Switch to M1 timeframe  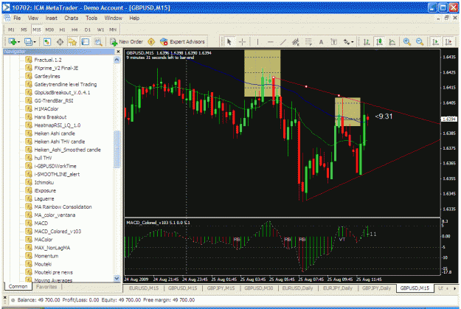(x=11, y=29)
